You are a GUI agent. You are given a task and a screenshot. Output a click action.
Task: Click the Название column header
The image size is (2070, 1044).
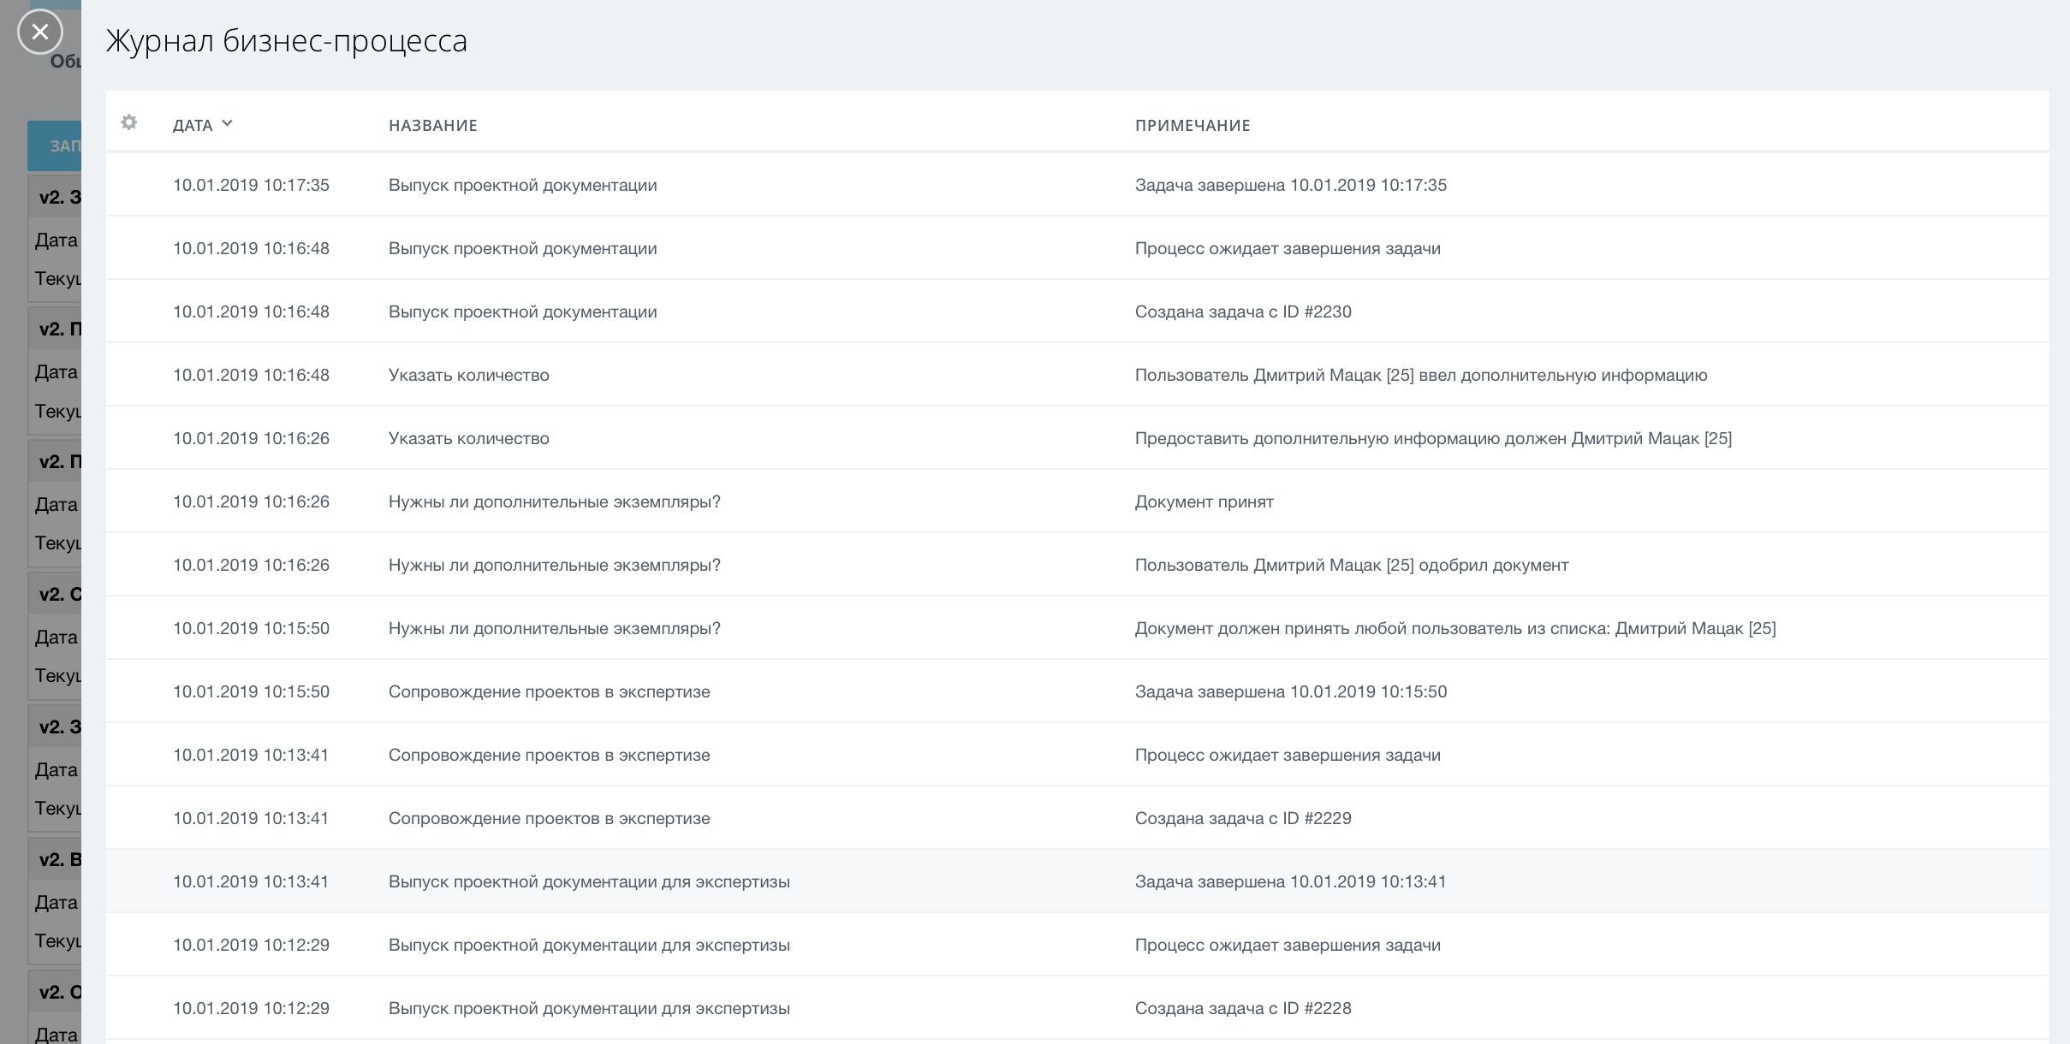(432, 125)
